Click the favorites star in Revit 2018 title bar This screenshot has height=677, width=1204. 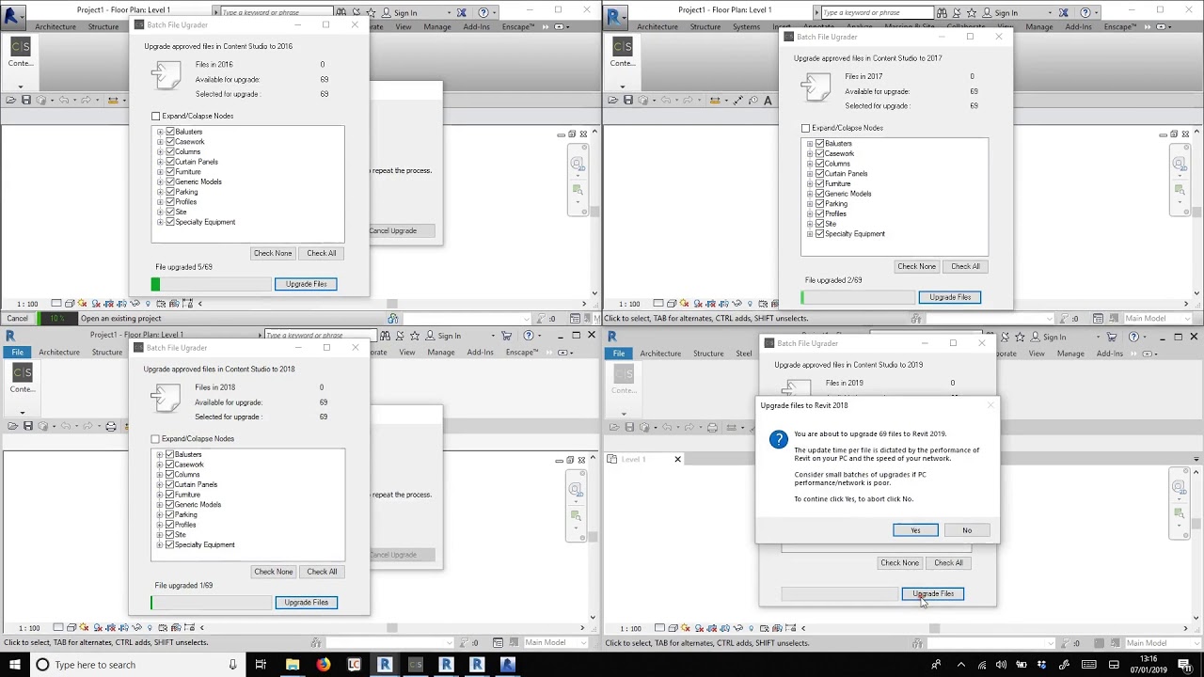tap(415, 336)
